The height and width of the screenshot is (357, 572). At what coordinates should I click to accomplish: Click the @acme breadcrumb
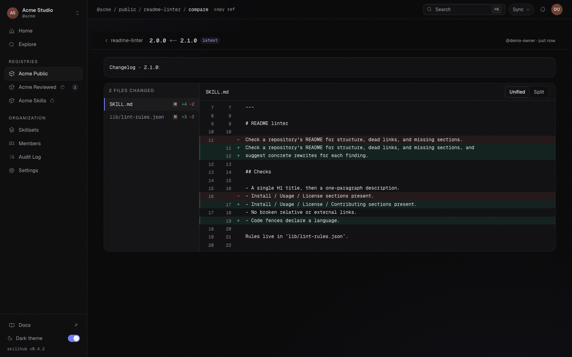point(104,10)
